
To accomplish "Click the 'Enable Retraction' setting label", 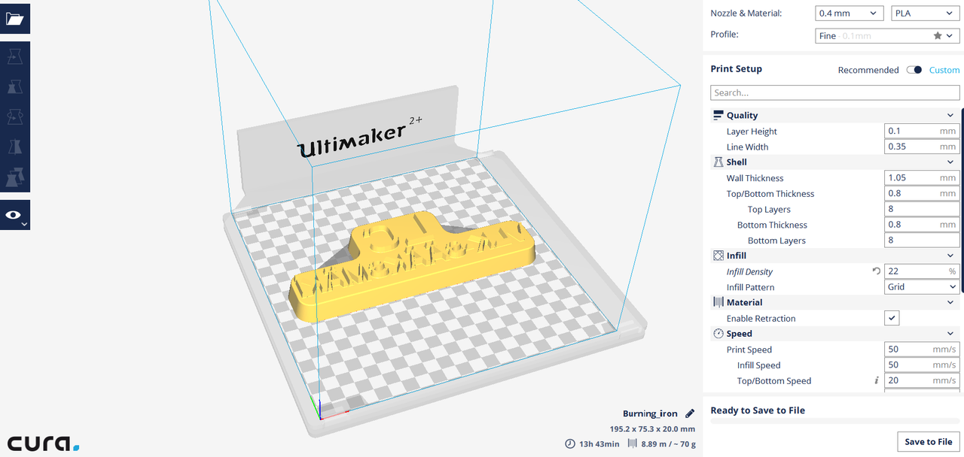I will coord(761,319).
